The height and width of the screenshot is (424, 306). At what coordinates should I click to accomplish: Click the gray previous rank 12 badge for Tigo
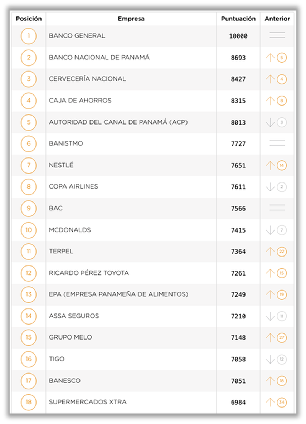[282, 360]
